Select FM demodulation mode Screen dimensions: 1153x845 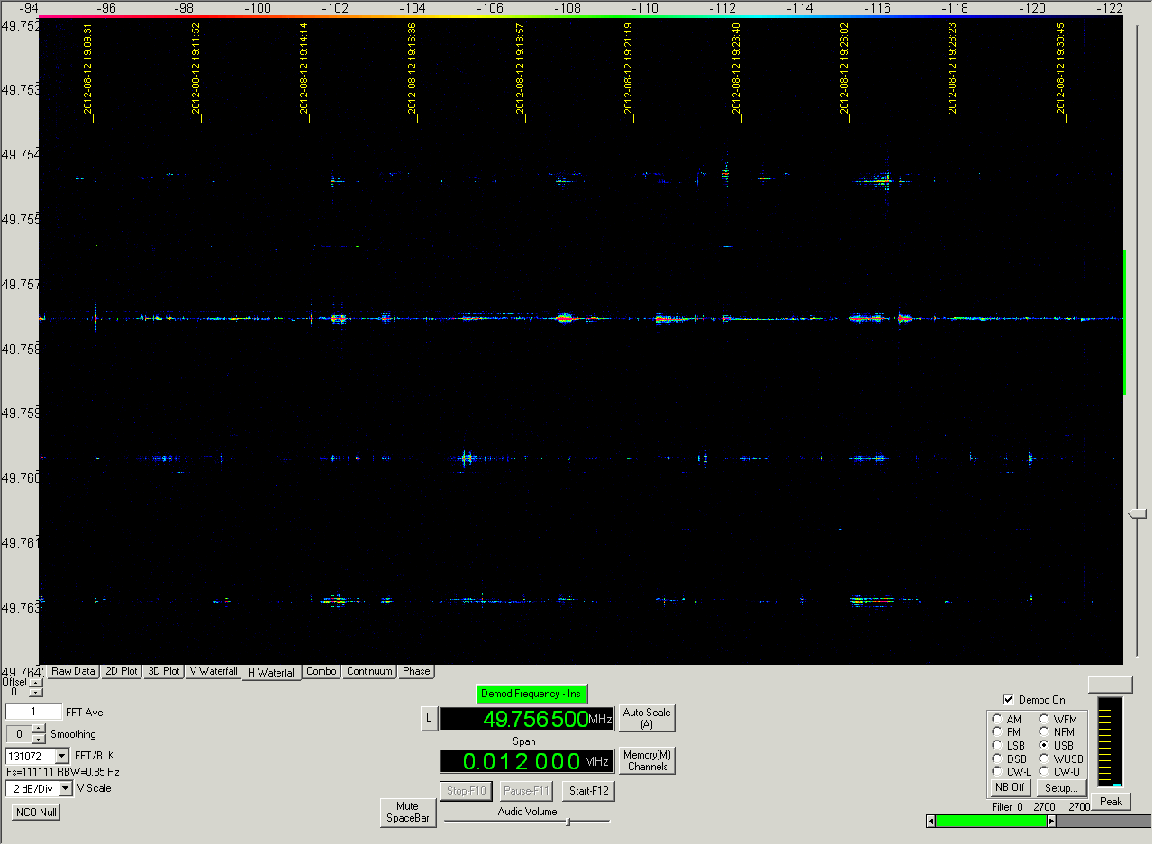pyautogui.click(x=997, y=732)
